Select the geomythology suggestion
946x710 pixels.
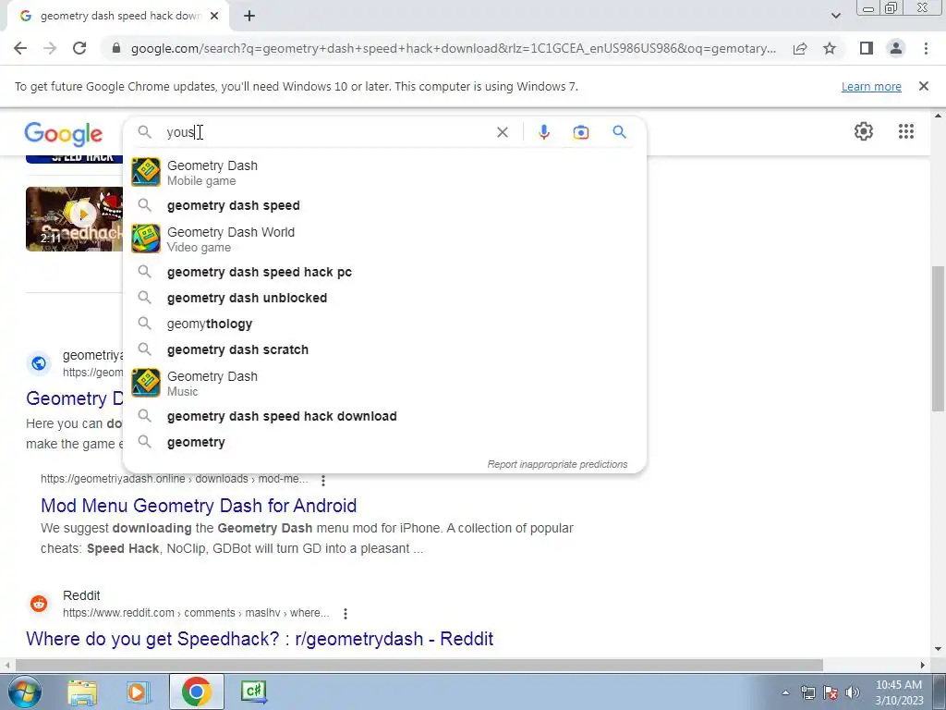point(385,324)
